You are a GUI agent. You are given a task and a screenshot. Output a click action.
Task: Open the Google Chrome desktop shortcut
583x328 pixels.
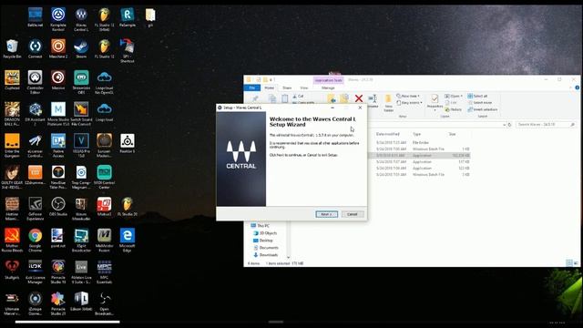pyautogui.click(x=36, y=241)
